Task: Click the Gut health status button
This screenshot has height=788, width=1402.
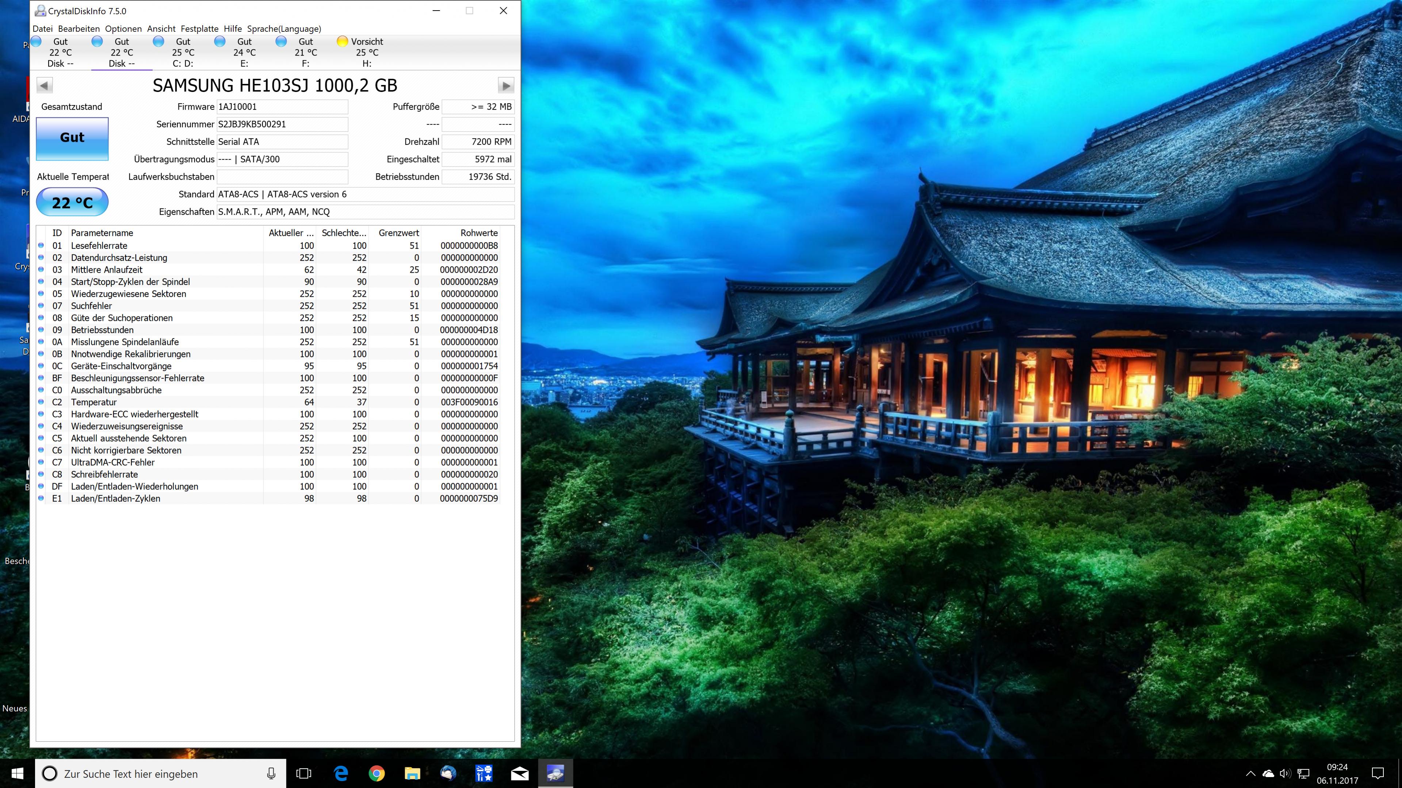Action: tap(72, 138)
